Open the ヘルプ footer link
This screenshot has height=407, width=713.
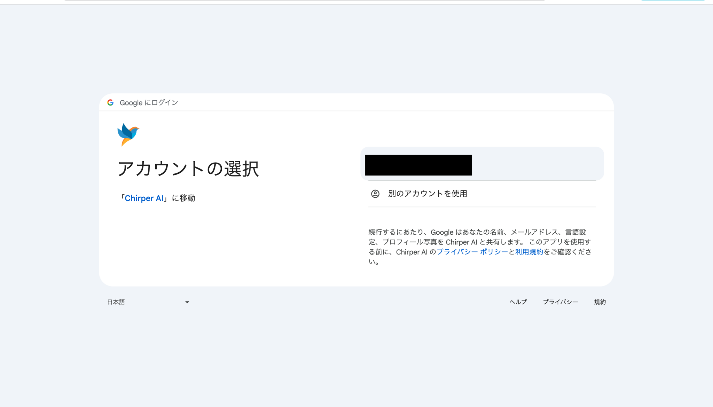pyautogui.click(x=518, y=302)
